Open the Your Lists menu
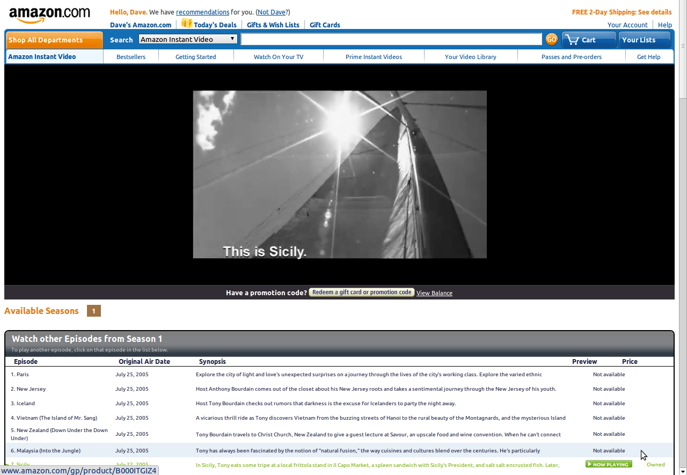Image resolution: width=687 pixels, height=475 pixels. [645, 40]
